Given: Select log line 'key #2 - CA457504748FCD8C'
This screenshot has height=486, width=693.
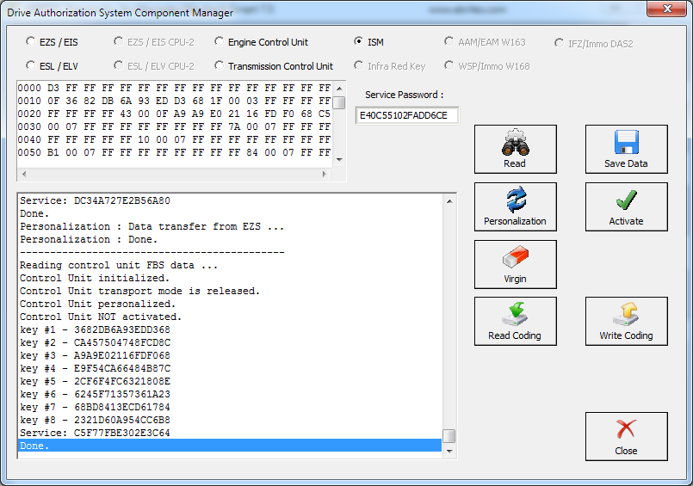Looking at the screenshot, I should [230, 342].
